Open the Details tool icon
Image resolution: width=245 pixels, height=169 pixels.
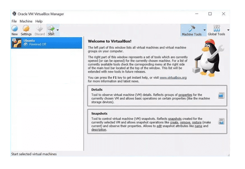point(221,95)
